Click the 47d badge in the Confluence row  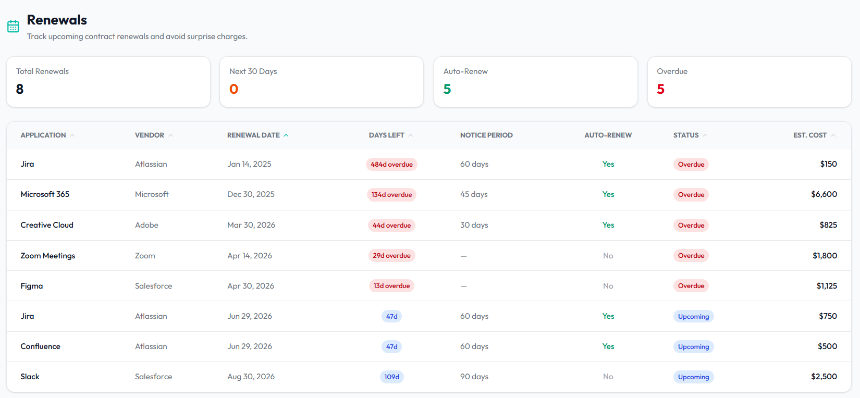pyautogui.click(x=391, y=347)
